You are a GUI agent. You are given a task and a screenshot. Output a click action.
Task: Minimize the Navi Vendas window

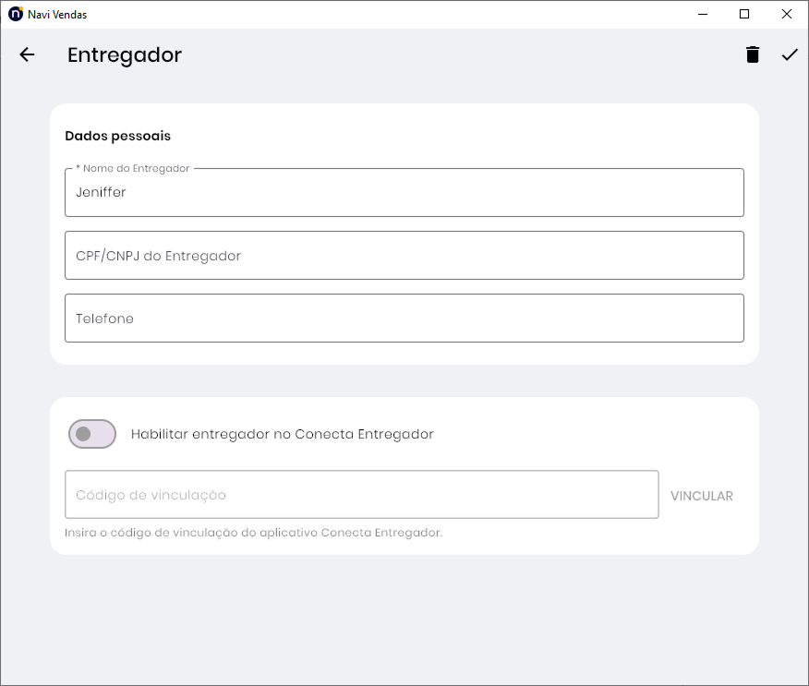pos(703,14)
